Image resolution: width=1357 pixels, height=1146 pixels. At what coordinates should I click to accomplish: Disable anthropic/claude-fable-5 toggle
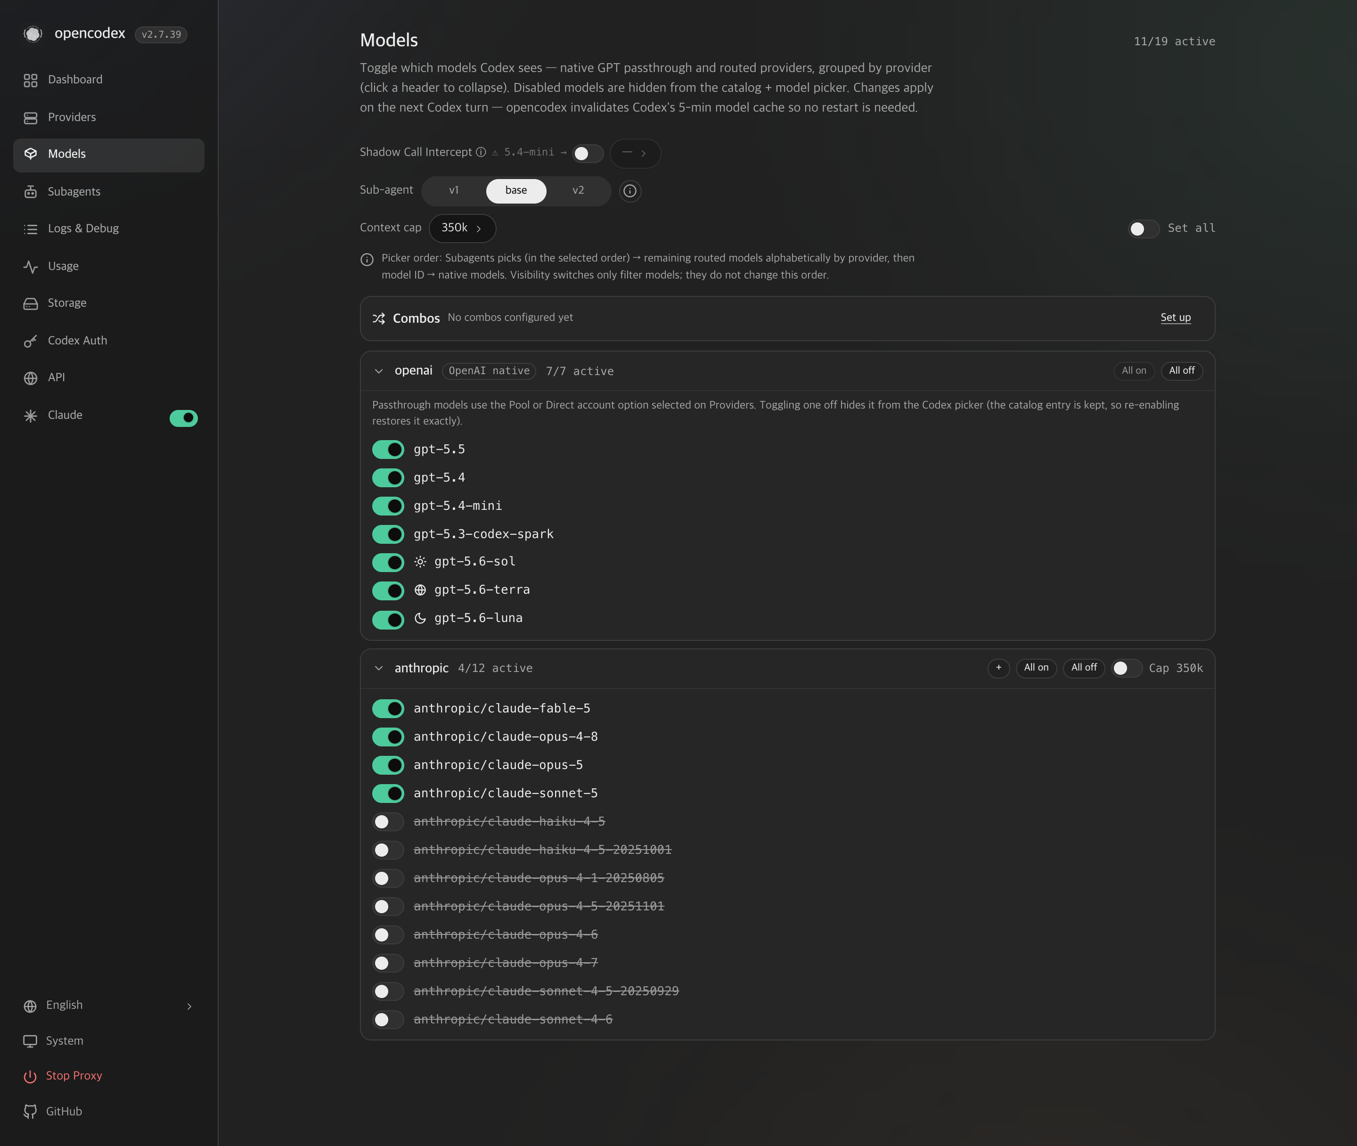388,709
